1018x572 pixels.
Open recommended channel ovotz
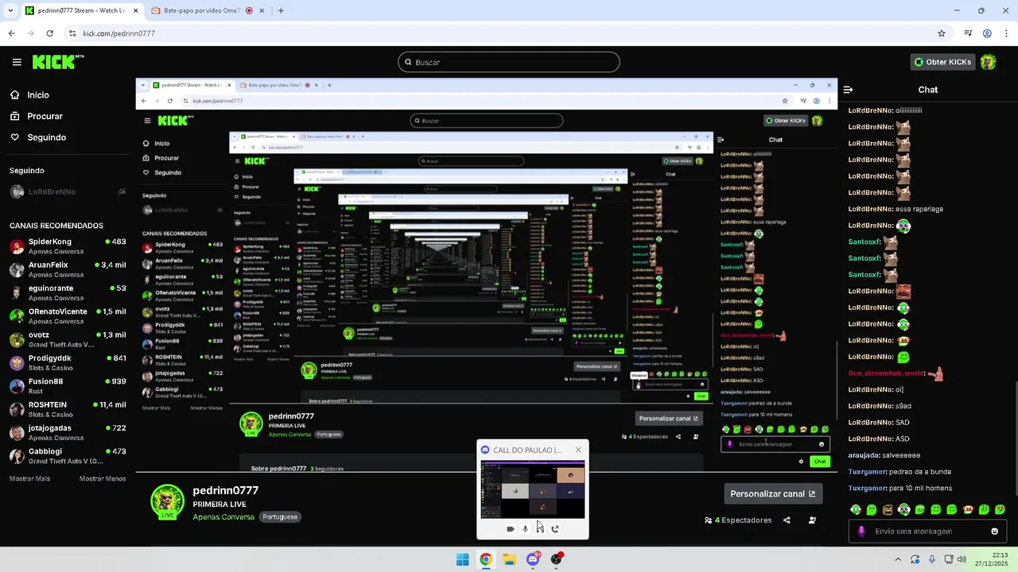click(x=68, y=339)
